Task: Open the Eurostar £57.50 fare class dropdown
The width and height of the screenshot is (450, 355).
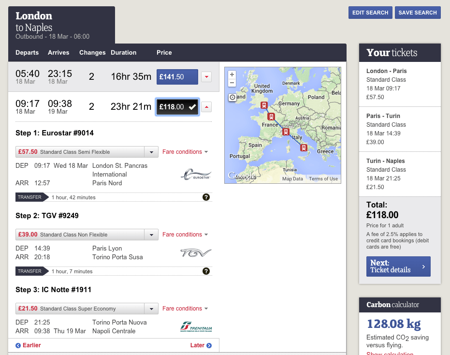Action: coord(152,152)
